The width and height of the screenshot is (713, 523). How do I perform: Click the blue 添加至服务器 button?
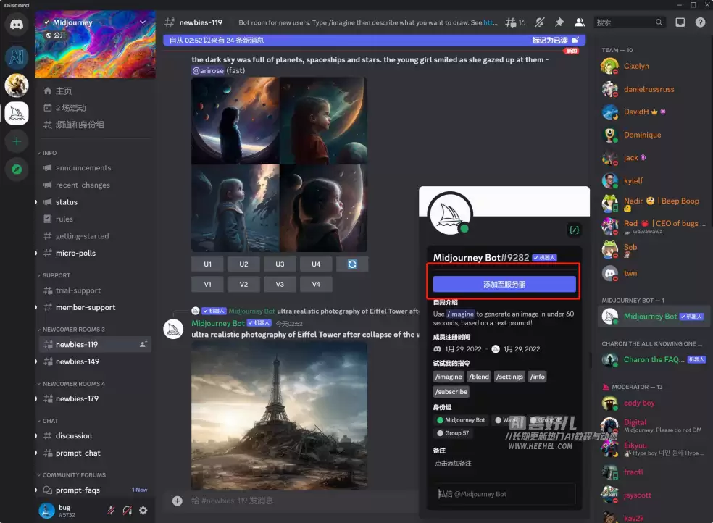pos(504,284)
